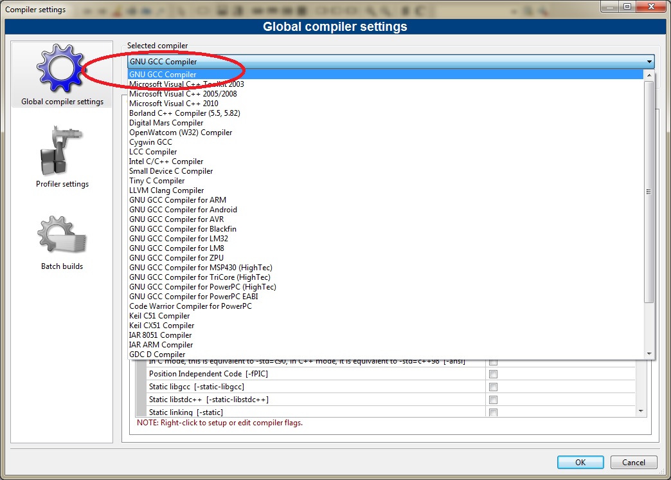The height and width of the screenshot is (480, 671).
Task: Click the compiler list scrollbar thumb
Action: [x=649, y=192]
